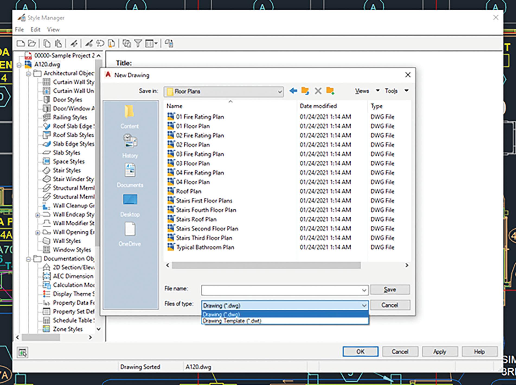Click Save button in New Drawing dialog
The width and height of the screenshot is (516, 385).
pyautogui.click(x=390, y=290)
